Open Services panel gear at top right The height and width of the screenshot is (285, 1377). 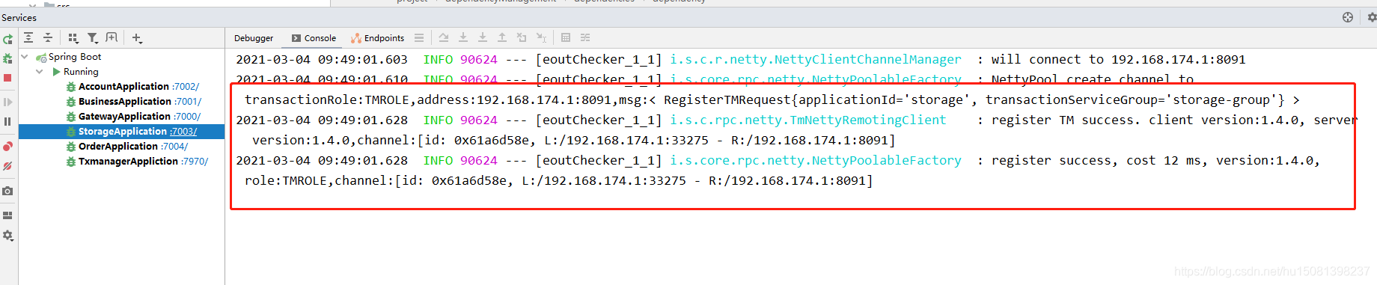1372,17
